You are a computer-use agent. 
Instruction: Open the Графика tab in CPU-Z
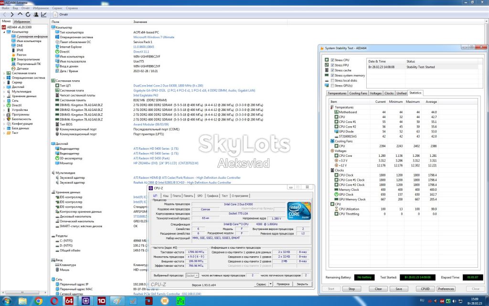213,196
